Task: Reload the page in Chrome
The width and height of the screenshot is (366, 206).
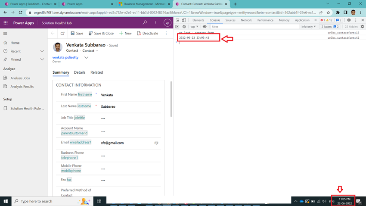Action: click(21, 12)
